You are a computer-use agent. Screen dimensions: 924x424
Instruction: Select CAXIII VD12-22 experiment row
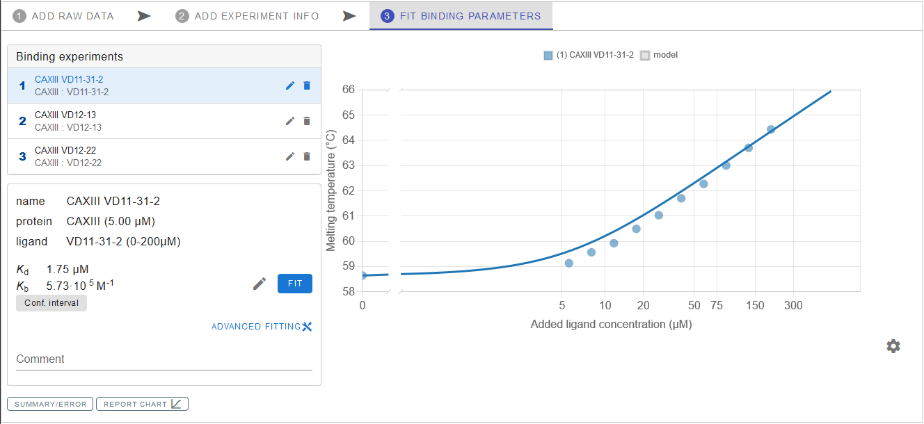point(139,156)
